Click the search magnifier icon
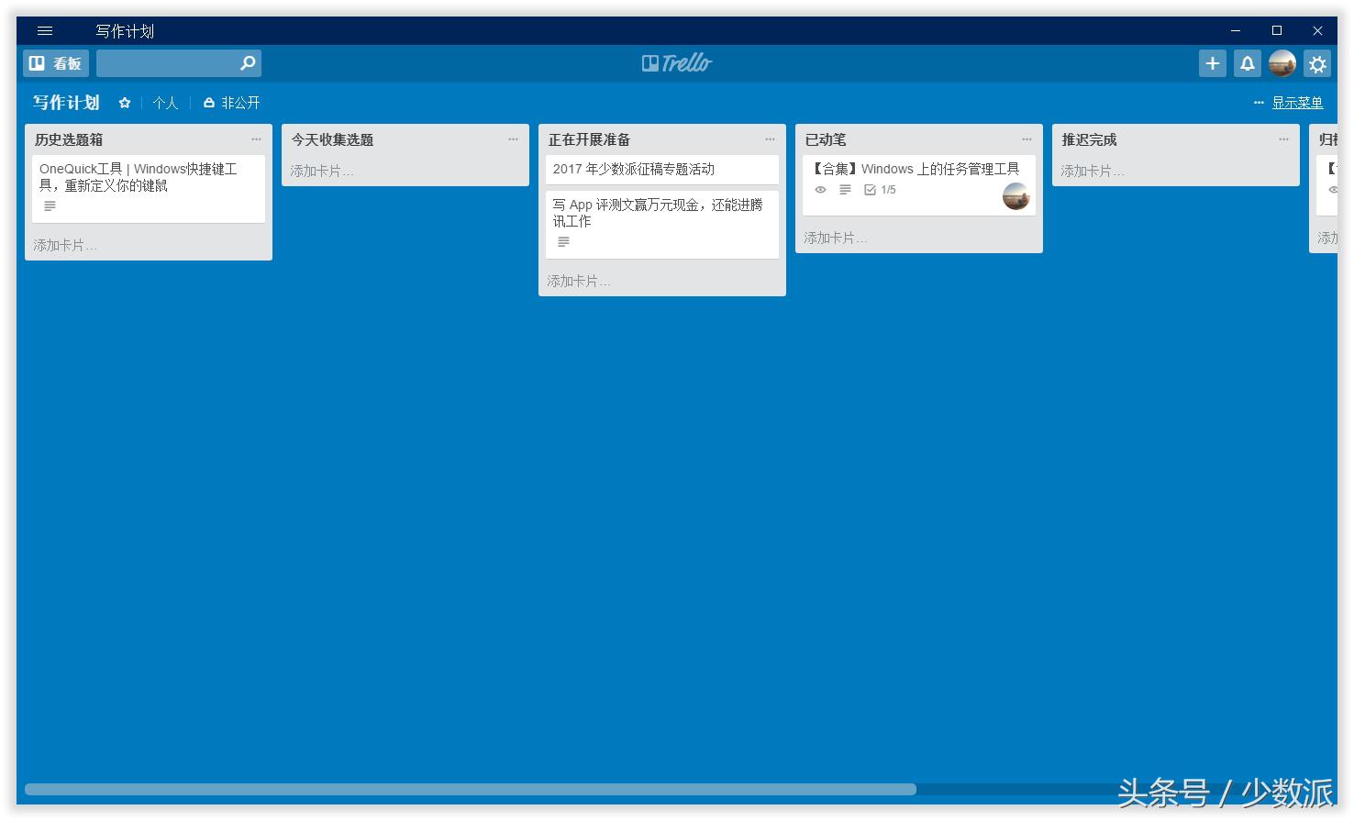Image resolution: width=1354 pixels, height=821 pixels. click(x=246, y=63)
